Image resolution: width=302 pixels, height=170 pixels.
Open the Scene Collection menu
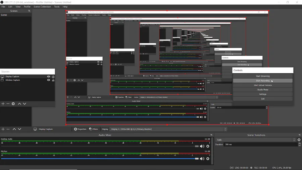[x=42, y=7]
